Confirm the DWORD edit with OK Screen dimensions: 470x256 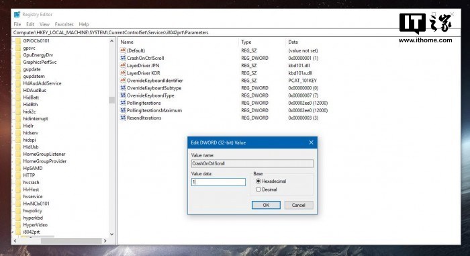[x=266, y=206]
